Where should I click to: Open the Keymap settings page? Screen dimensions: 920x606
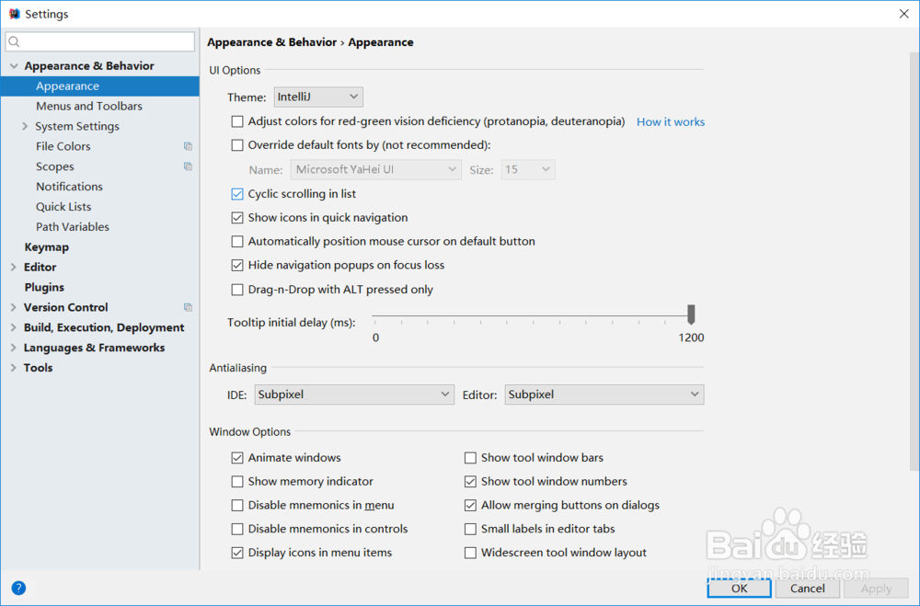point(47,247)
